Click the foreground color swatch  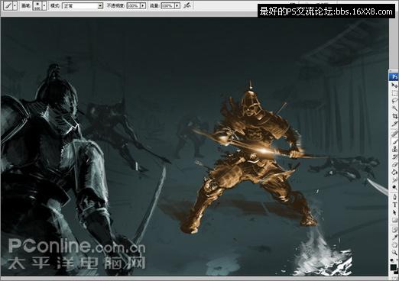pos(393,267)
